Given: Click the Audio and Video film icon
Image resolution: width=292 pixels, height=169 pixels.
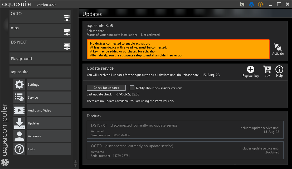Looking at the screenshot, I should [x=19, y=110].
